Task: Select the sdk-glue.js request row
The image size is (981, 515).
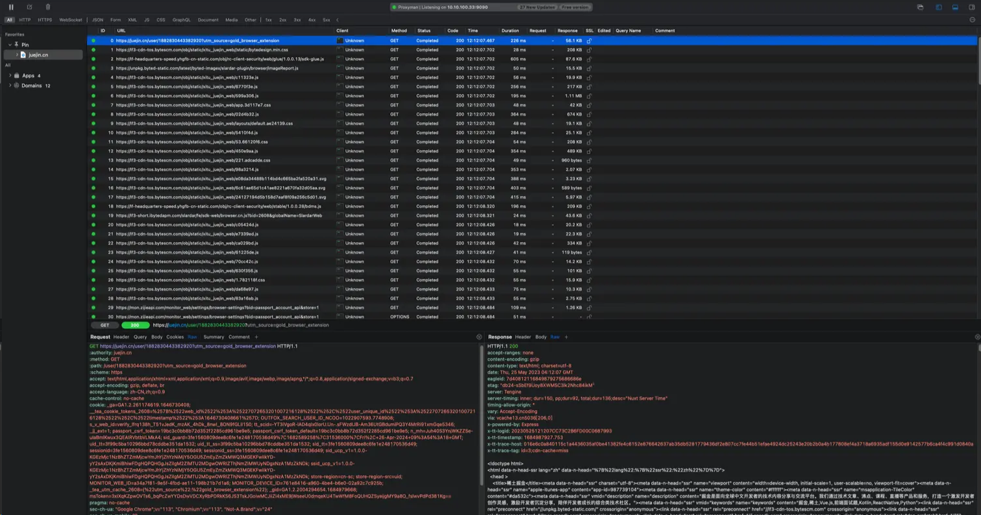Action: 532,59
